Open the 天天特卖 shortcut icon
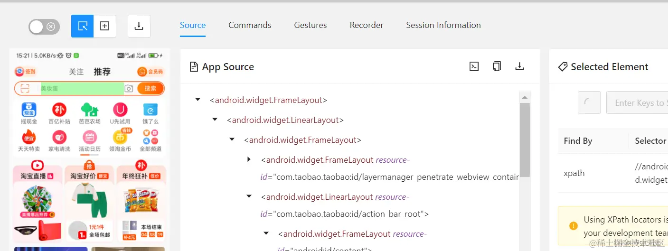This screenshot has width=668, height=251. pyautogui.click(x=29, y=140)
